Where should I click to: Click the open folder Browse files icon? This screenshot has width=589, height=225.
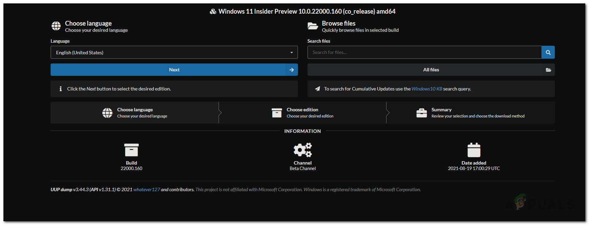(x=313, y=26)
